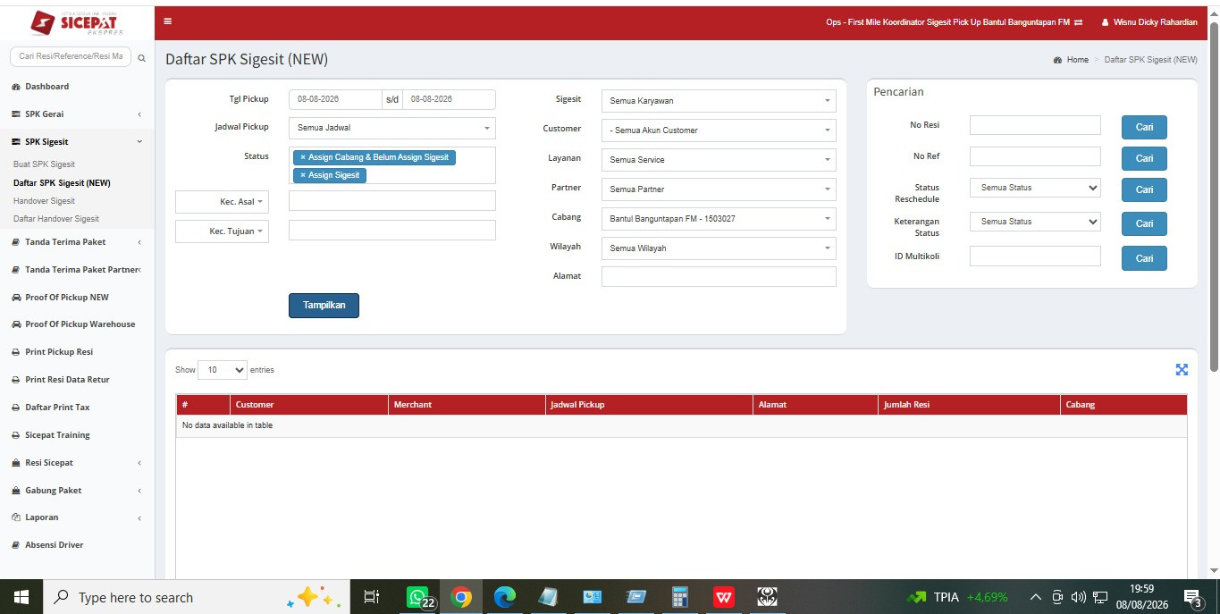Open Buat SPK Sigesit submenu item

click(x=44, y=164)
